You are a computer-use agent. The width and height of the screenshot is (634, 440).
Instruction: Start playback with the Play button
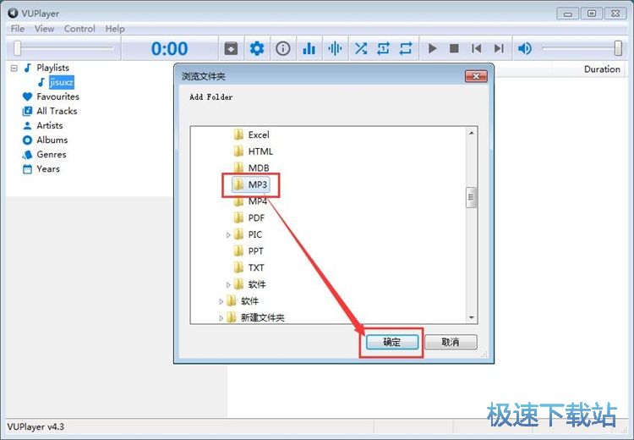pos(432,48)
